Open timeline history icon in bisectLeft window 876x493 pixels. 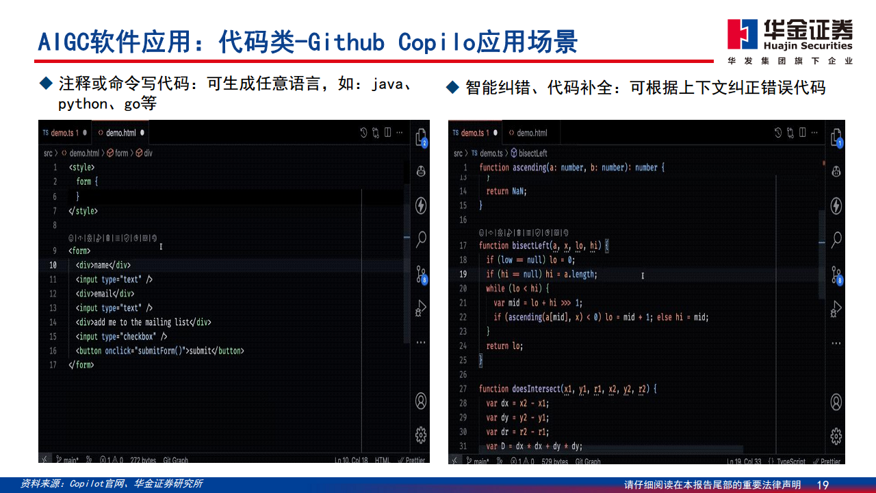(779, 132)
